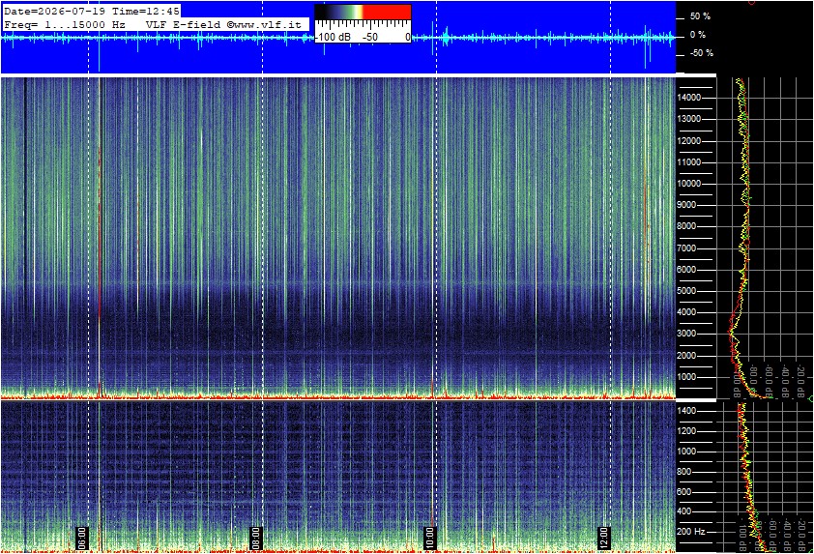This screenshot has height=554, width=814.
Task: Click the -50 % amplitude axis label
Action: pos(701,53)
